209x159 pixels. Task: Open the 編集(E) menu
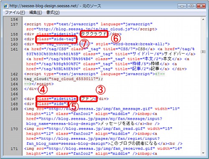[x=36, y=13]
